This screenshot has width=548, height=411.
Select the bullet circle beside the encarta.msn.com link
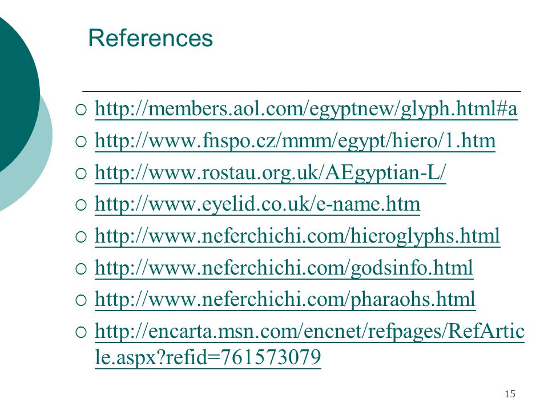tap(80, 332)
